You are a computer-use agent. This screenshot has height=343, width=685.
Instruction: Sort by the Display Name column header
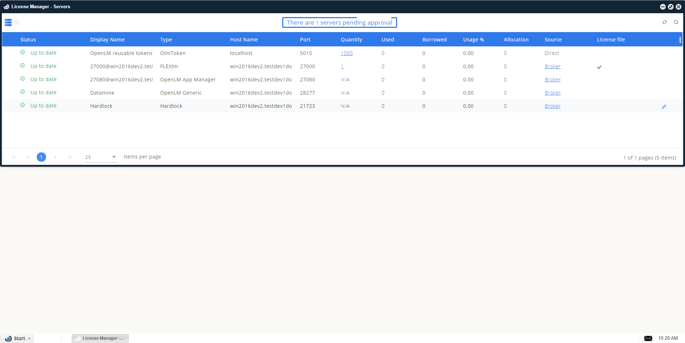(x=107, y=40)
